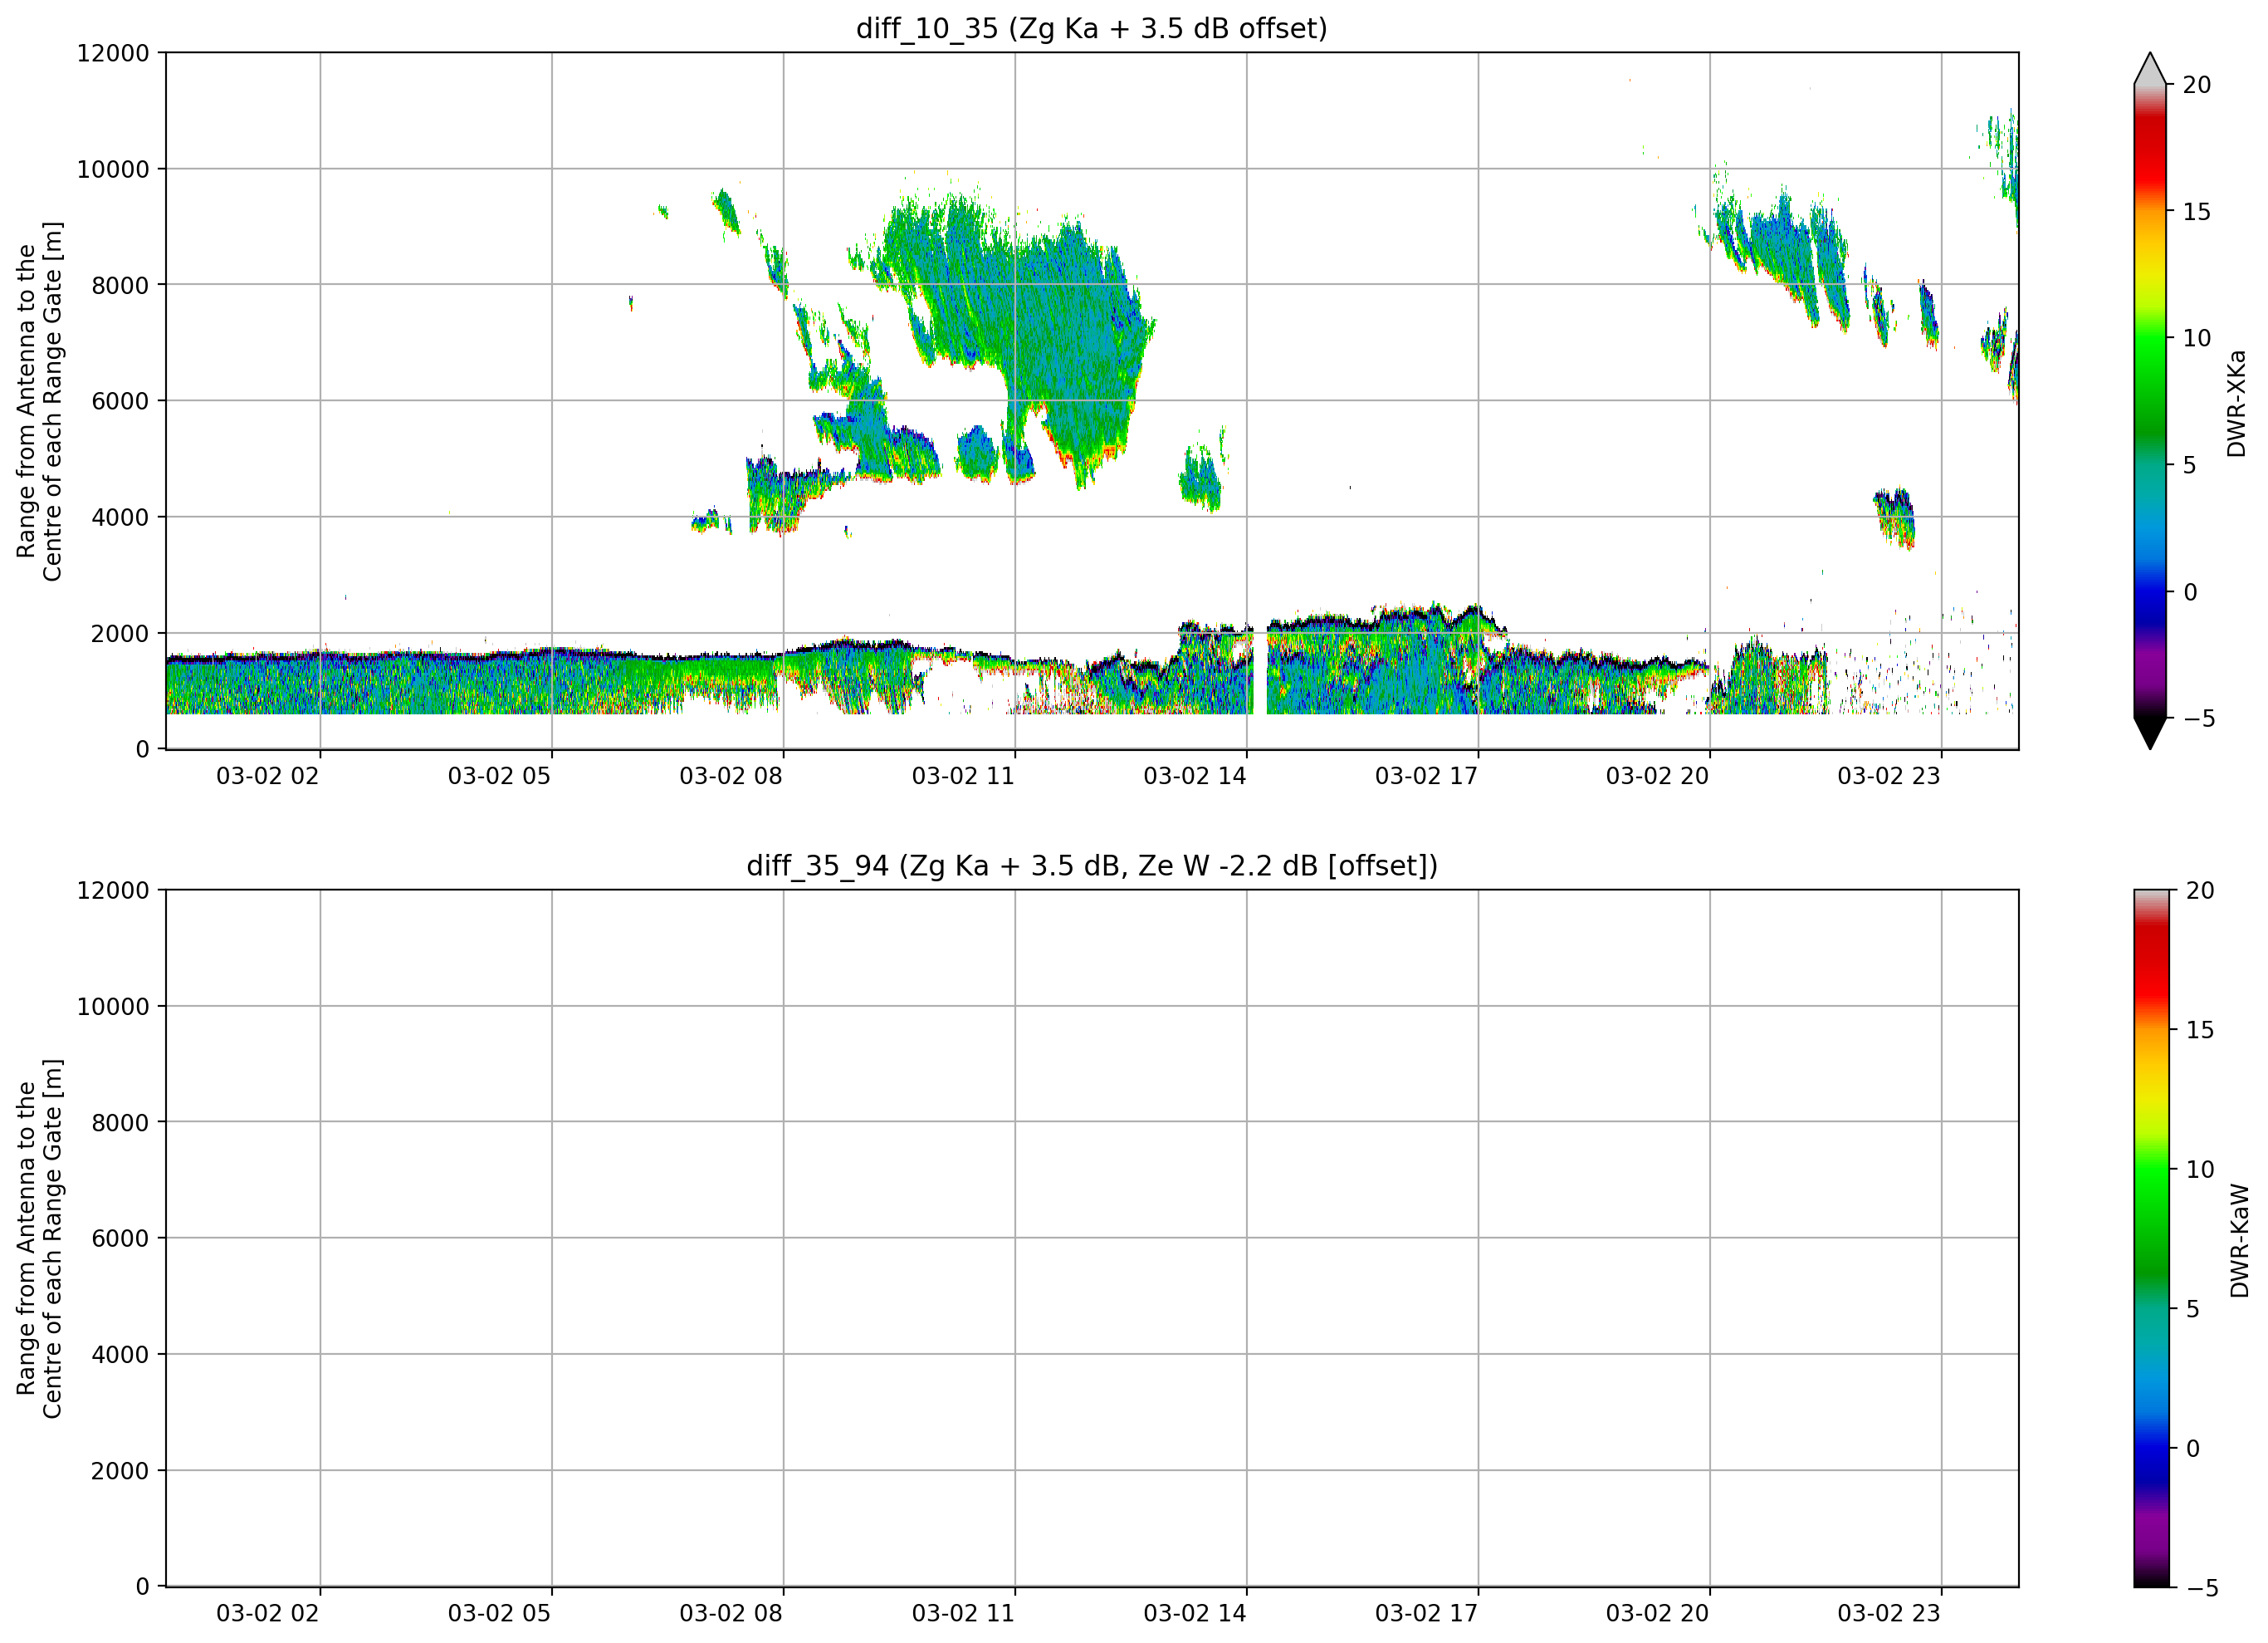Click '03-02 08' tick under diff_10_35 plot
This screenshot has height=1643, width=2268.
731,777
